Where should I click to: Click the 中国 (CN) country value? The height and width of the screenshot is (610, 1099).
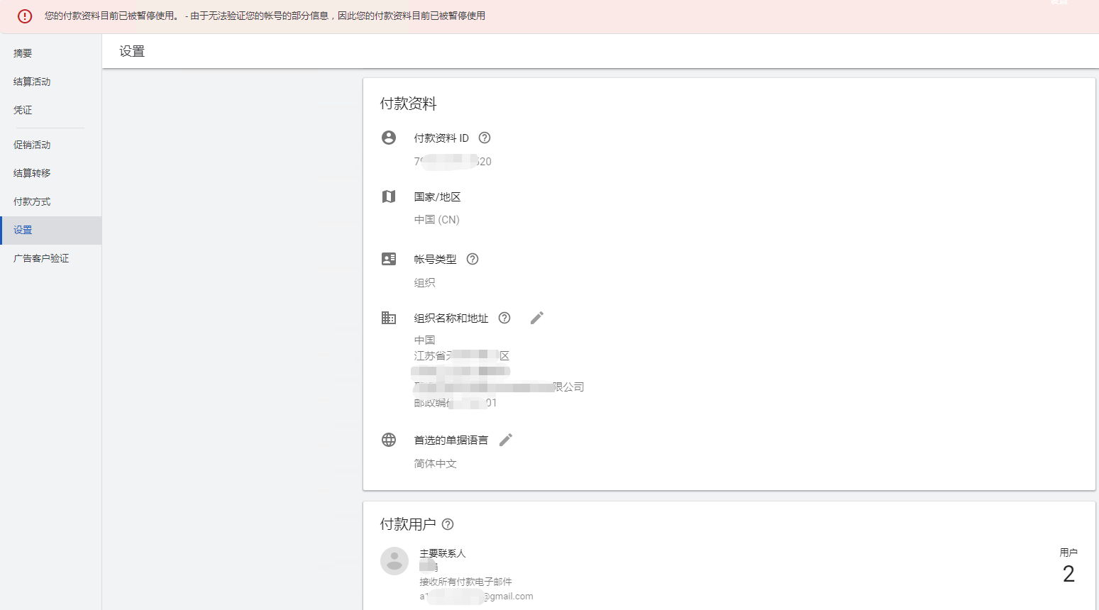click(437, 220)
